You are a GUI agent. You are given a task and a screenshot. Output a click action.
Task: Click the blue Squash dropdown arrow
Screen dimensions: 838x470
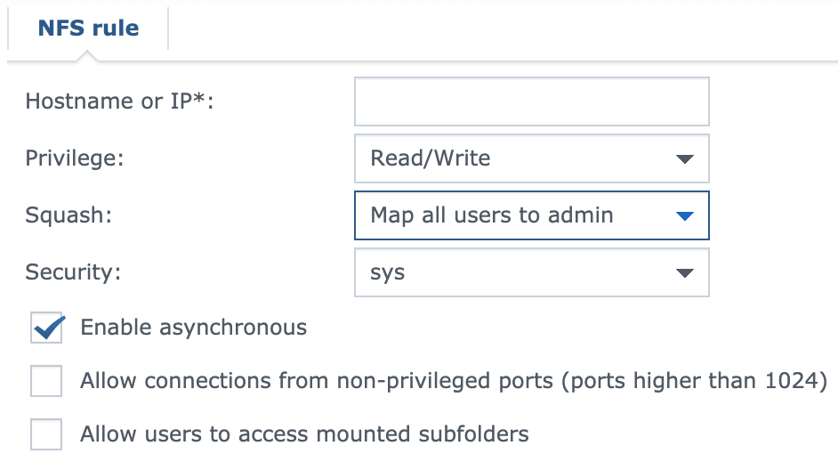(x=684, y=216)
